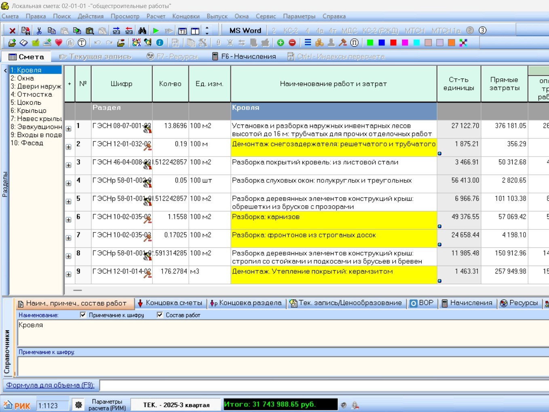
Task: Click the scissors cut icon
Action: click(39, 31)
